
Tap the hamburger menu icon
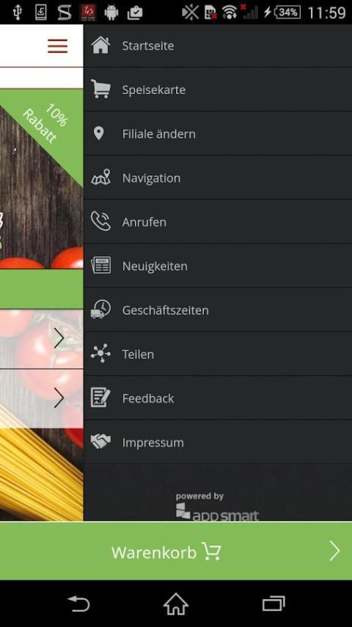click(x=57, y=46)
